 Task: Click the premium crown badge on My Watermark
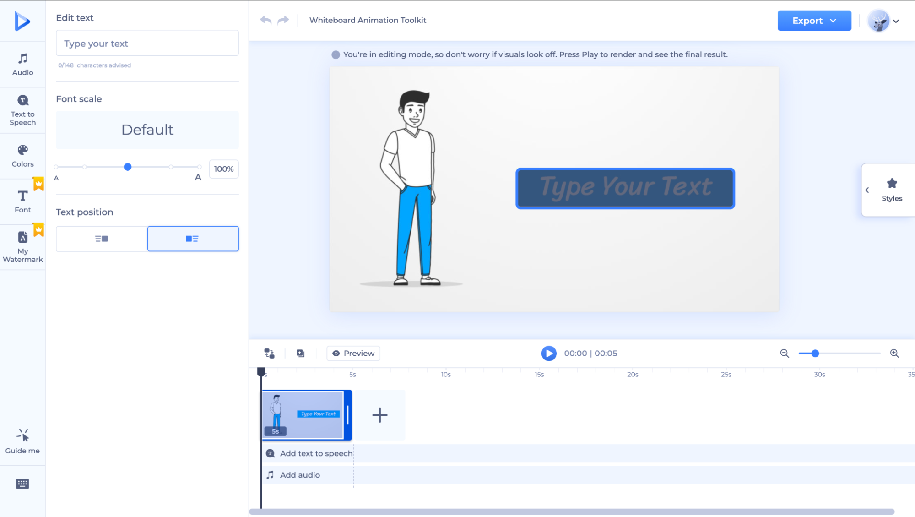pyautogui.click(x=38, y=229)
